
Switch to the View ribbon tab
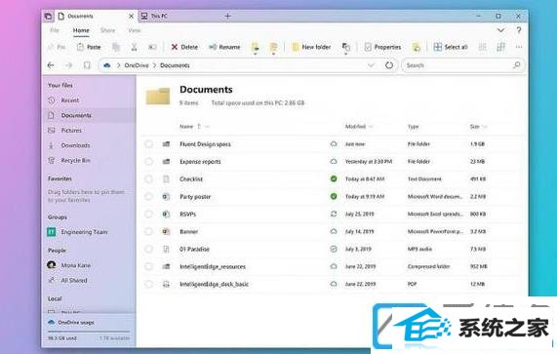[135, 30]
